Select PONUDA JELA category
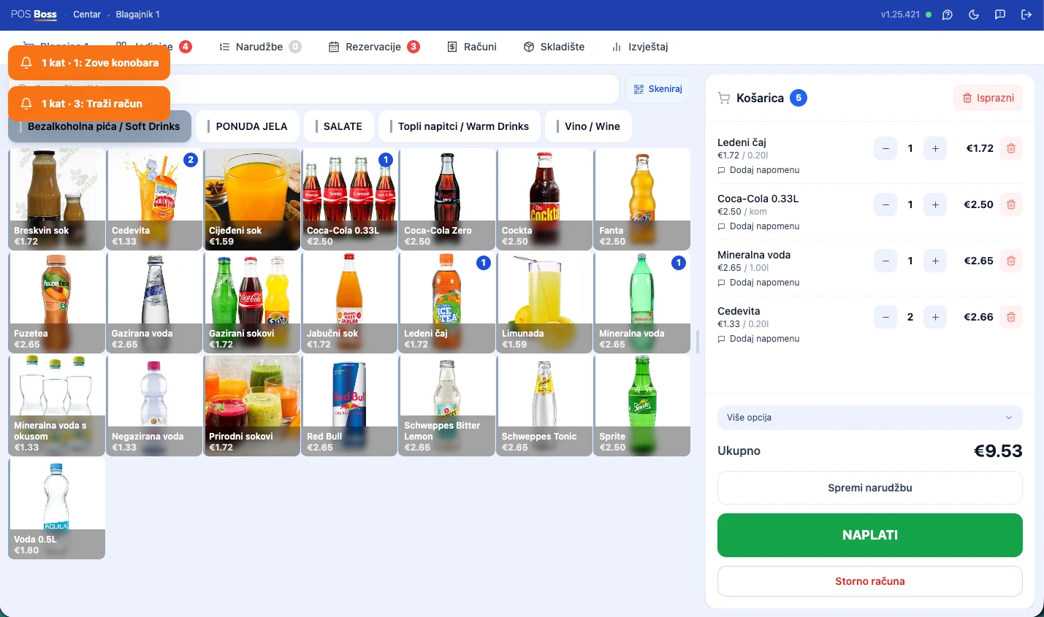Image resolution: width=1044 pixels, height=617 pixels. pyautogui.click(x=248, y=126)
